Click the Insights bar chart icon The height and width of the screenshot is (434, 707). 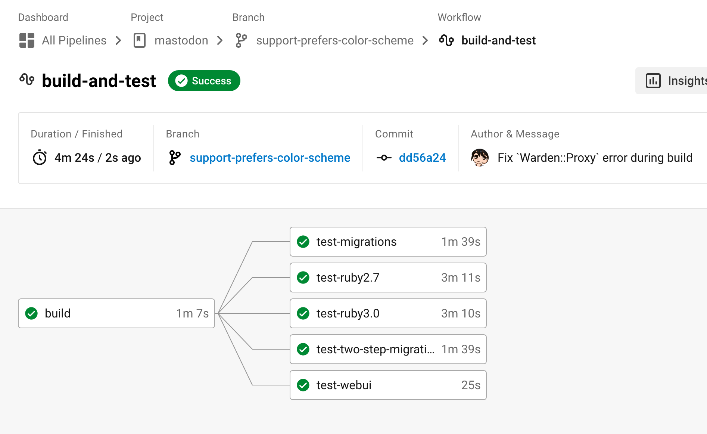653,81
